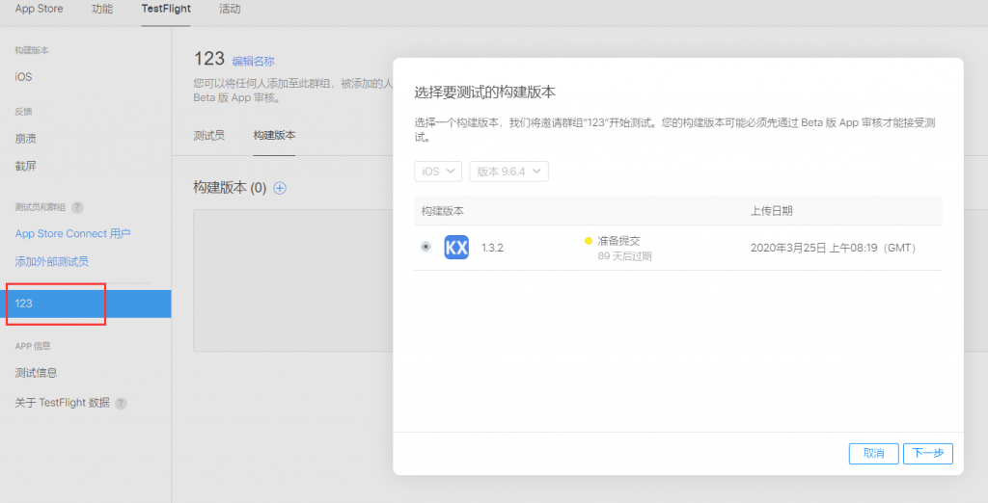The image size is (988, 503).
Task: Click the 构建版本 (0) heading
Action: 230,188
